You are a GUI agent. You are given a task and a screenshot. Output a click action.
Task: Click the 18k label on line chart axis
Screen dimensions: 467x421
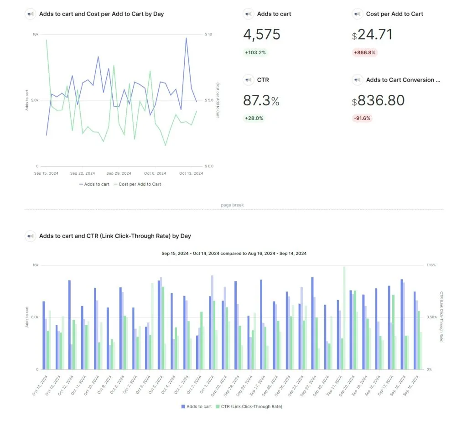(36, 34)
